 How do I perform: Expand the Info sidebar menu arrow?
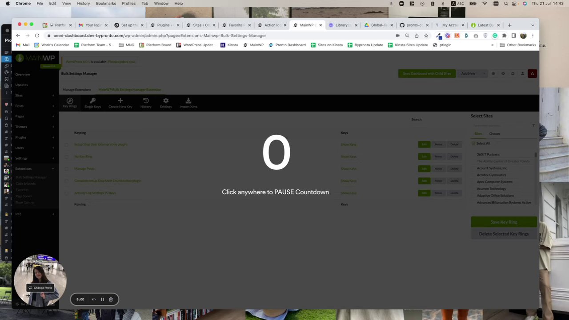[x=53, y=214]
